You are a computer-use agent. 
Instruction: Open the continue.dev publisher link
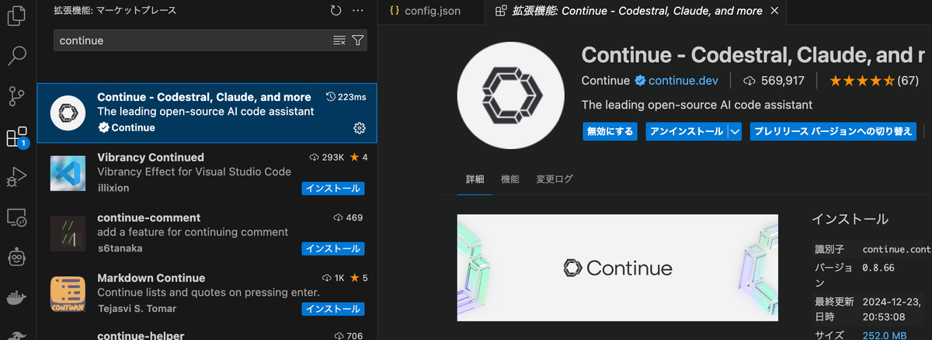pyautogui.click(x=683, y=81)
